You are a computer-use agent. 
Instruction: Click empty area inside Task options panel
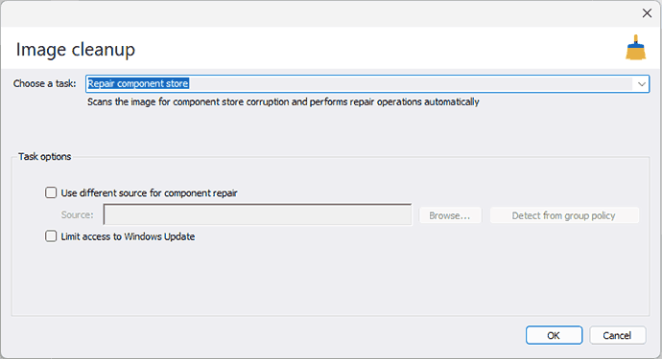[x=330, y=278]
